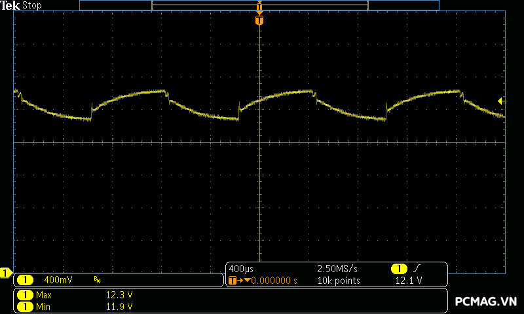Click the 12.1 V trigger level readout
Viewport: 524px width, 314px height.
pyautogui.click(x=409, y=281)
